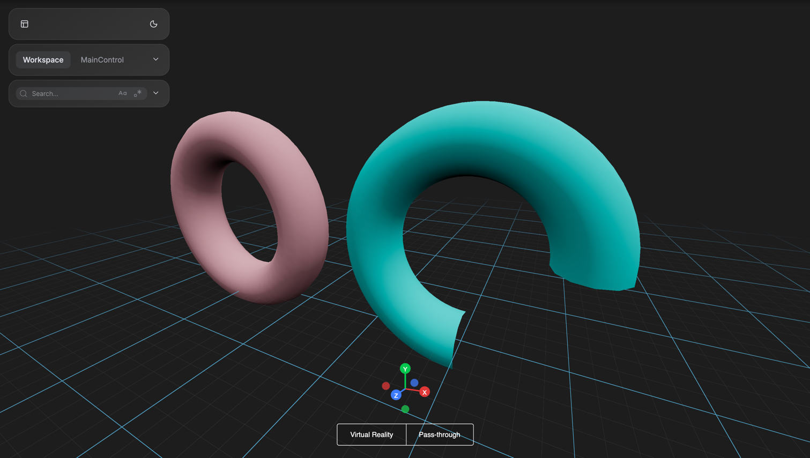Snap view to Z axis gizmo

pos(396,395)
